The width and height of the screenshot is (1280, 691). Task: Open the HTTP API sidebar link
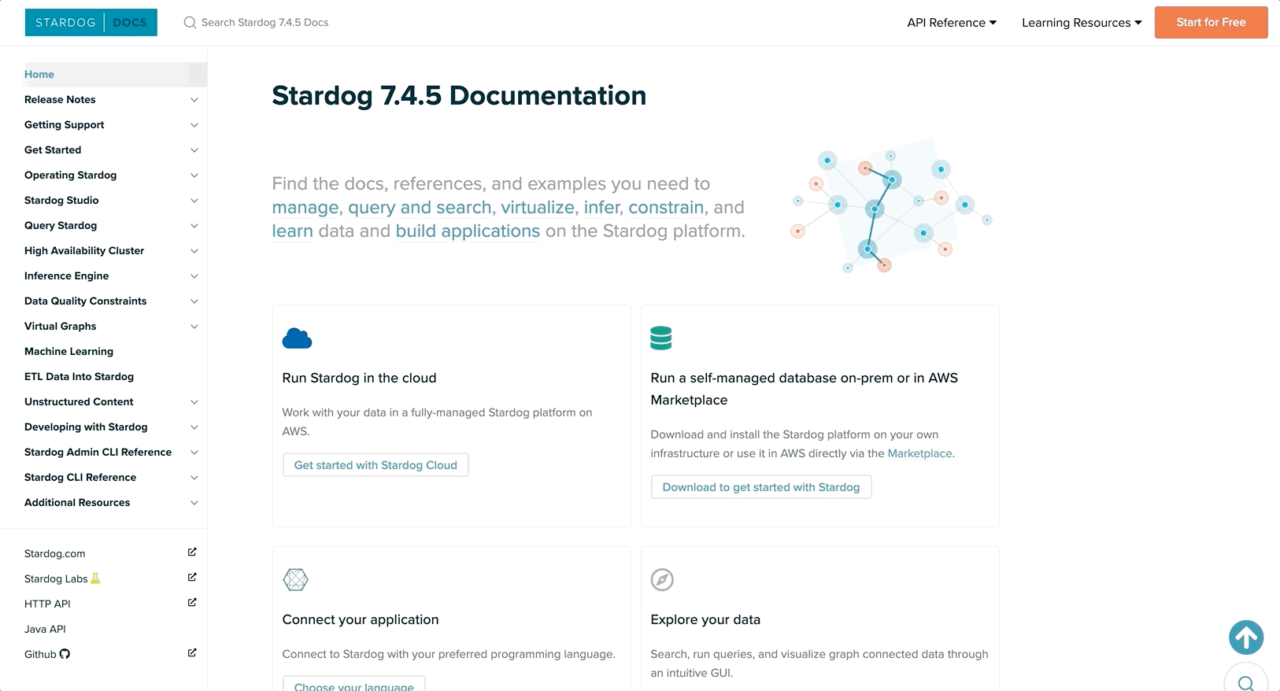click(x=47, y=604)
